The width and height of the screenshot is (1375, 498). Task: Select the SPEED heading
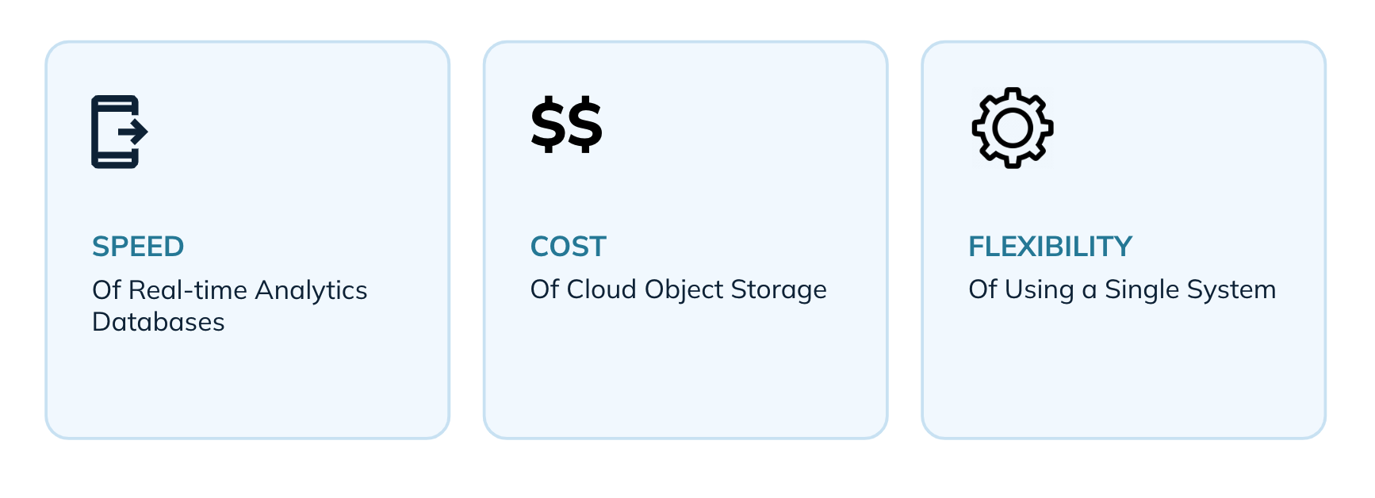coord(138,247)
